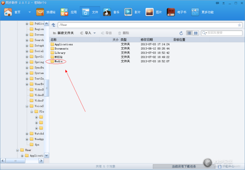245x170 pixels.
Task: Select the Watchd folder in tree
Action: pos(37,134)
